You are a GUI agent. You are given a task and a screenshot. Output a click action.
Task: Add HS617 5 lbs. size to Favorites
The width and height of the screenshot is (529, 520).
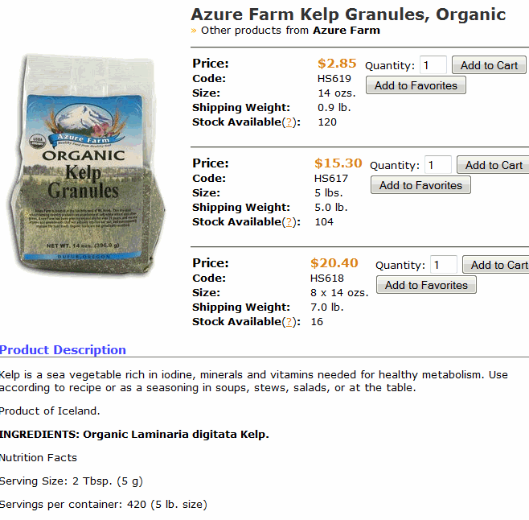click(x=420, y=186)
